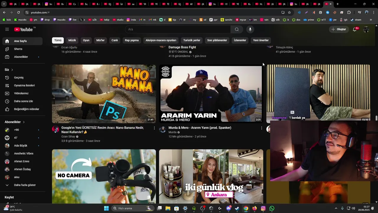Reload the page

[18, 12]
